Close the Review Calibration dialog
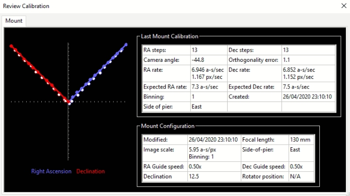This screenshot has height=196, width=350. tap(344, 6)
